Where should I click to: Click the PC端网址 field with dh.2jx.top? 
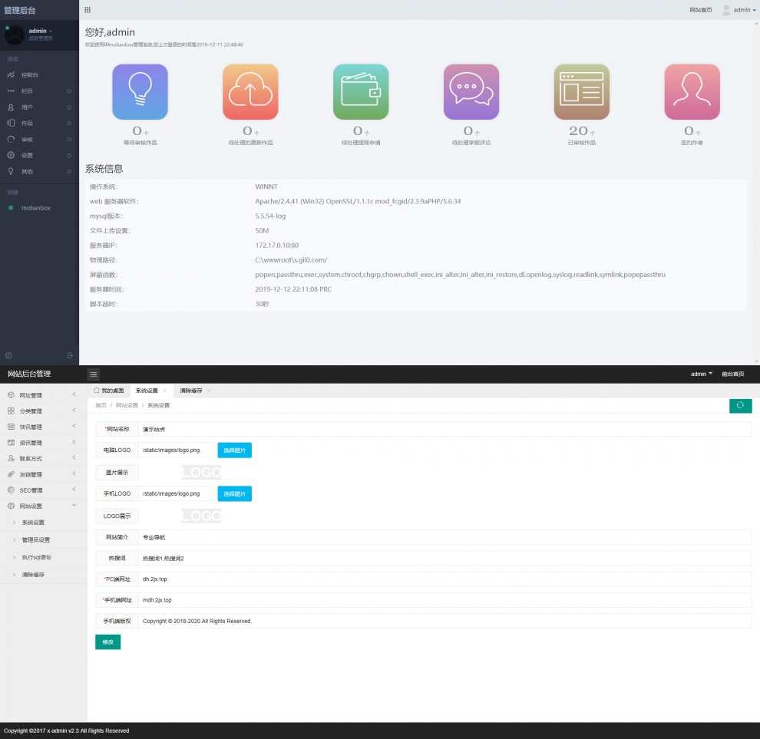pyautogui.click(x=444, y=579)
